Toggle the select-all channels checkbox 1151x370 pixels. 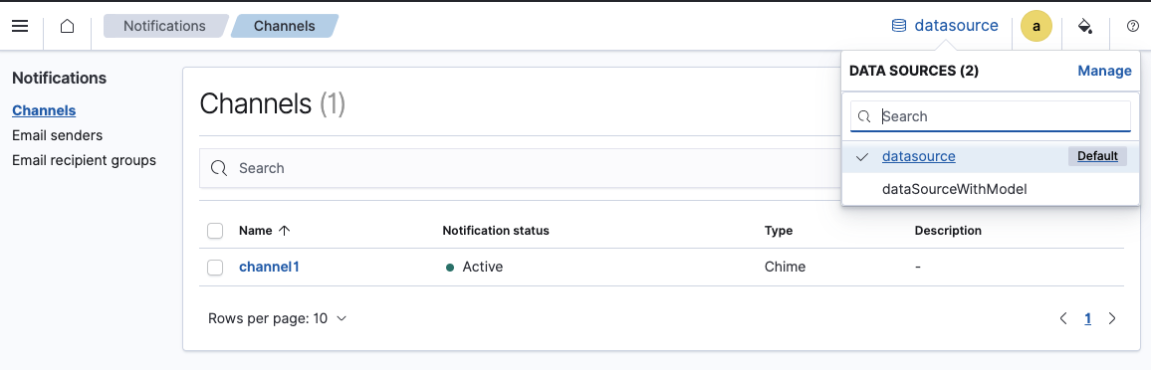coord(215,231)
